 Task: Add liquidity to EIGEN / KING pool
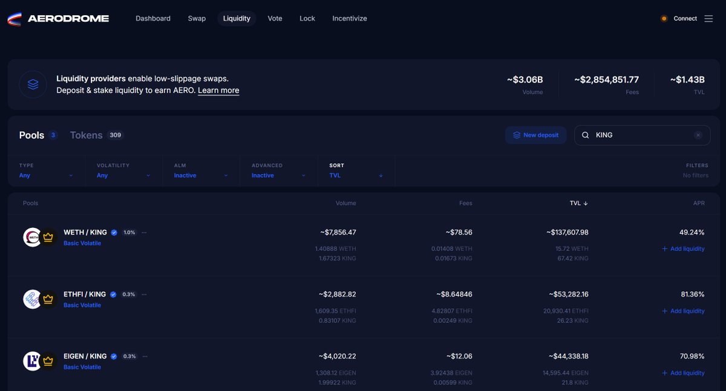coord(683,373)
